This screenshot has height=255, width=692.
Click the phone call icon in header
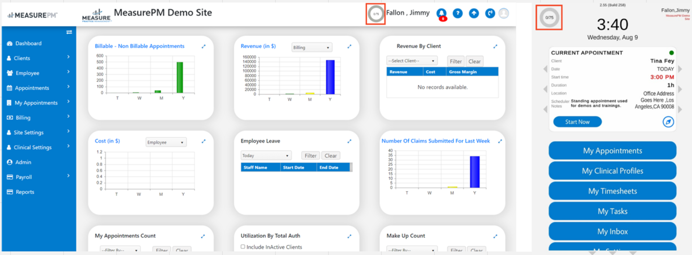[490, 14]
